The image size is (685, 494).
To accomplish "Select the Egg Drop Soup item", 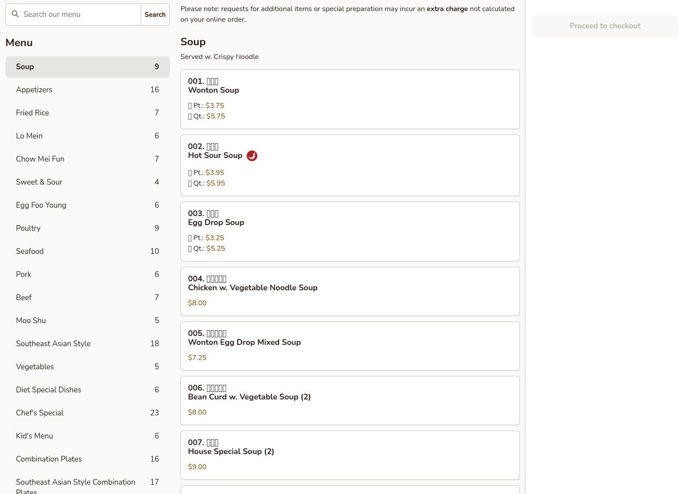I will point(350,232).
